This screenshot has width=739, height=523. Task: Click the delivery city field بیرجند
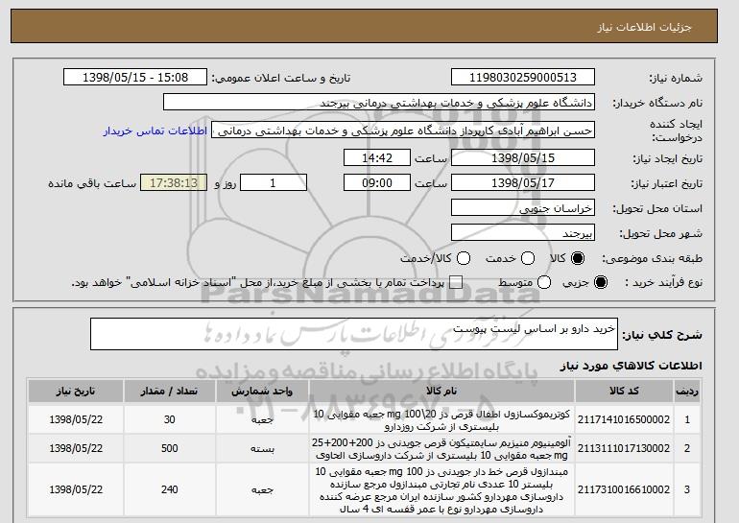(x=523, y=233)
